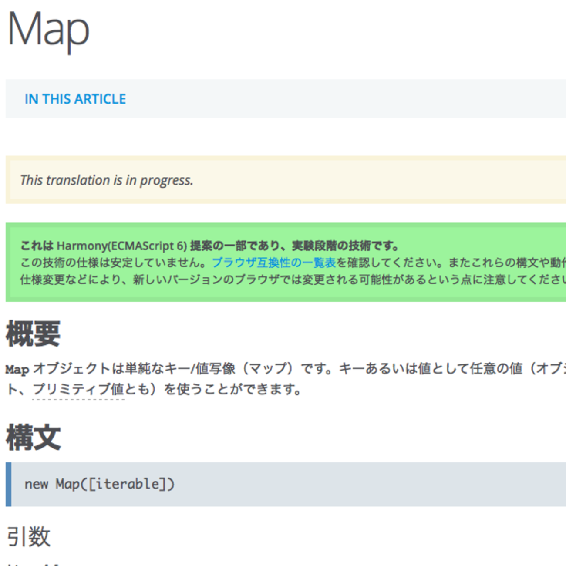Click the 引数 subheading
The height and width of the screenshot is (566, 566).
point(29,536)
